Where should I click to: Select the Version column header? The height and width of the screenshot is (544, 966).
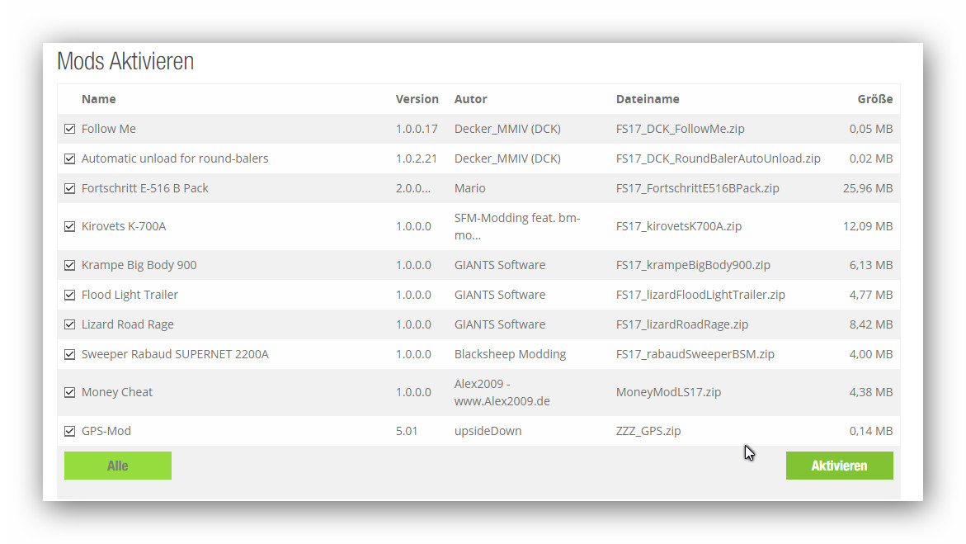417,99
